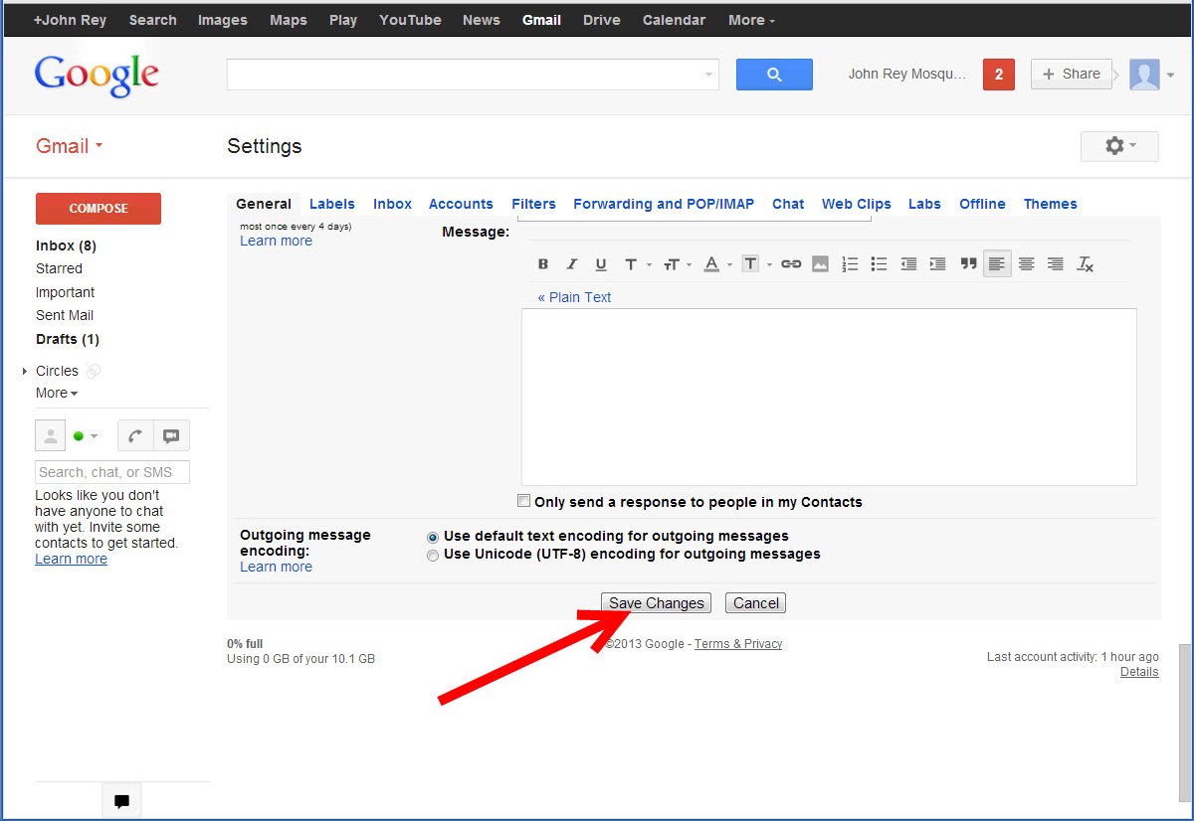Align message text left

click(997, 264)
